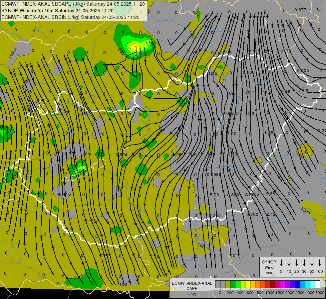Viewport: 326px width, 299px height.
Task: Click the 'ECMWF-INDEX-ANAL CAPE J/kg' legend label
Action: coord(192,288)
